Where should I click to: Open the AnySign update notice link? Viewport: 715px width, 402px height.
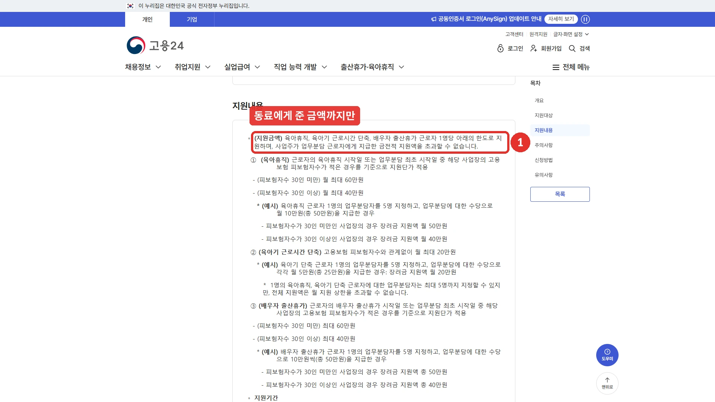coord(490,19)
